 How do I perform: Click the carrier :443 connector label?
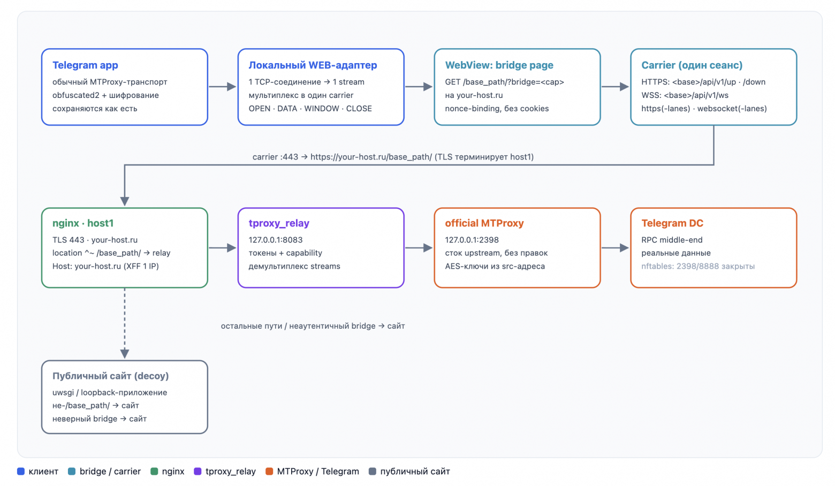pyautogui.click(x=393, y=157)
